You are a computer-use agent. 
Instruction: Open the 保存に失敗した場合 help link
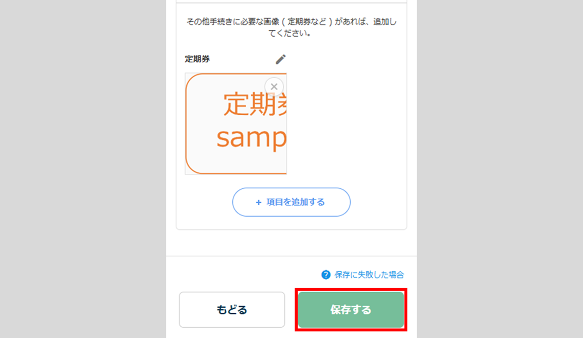tap(369, 275)
